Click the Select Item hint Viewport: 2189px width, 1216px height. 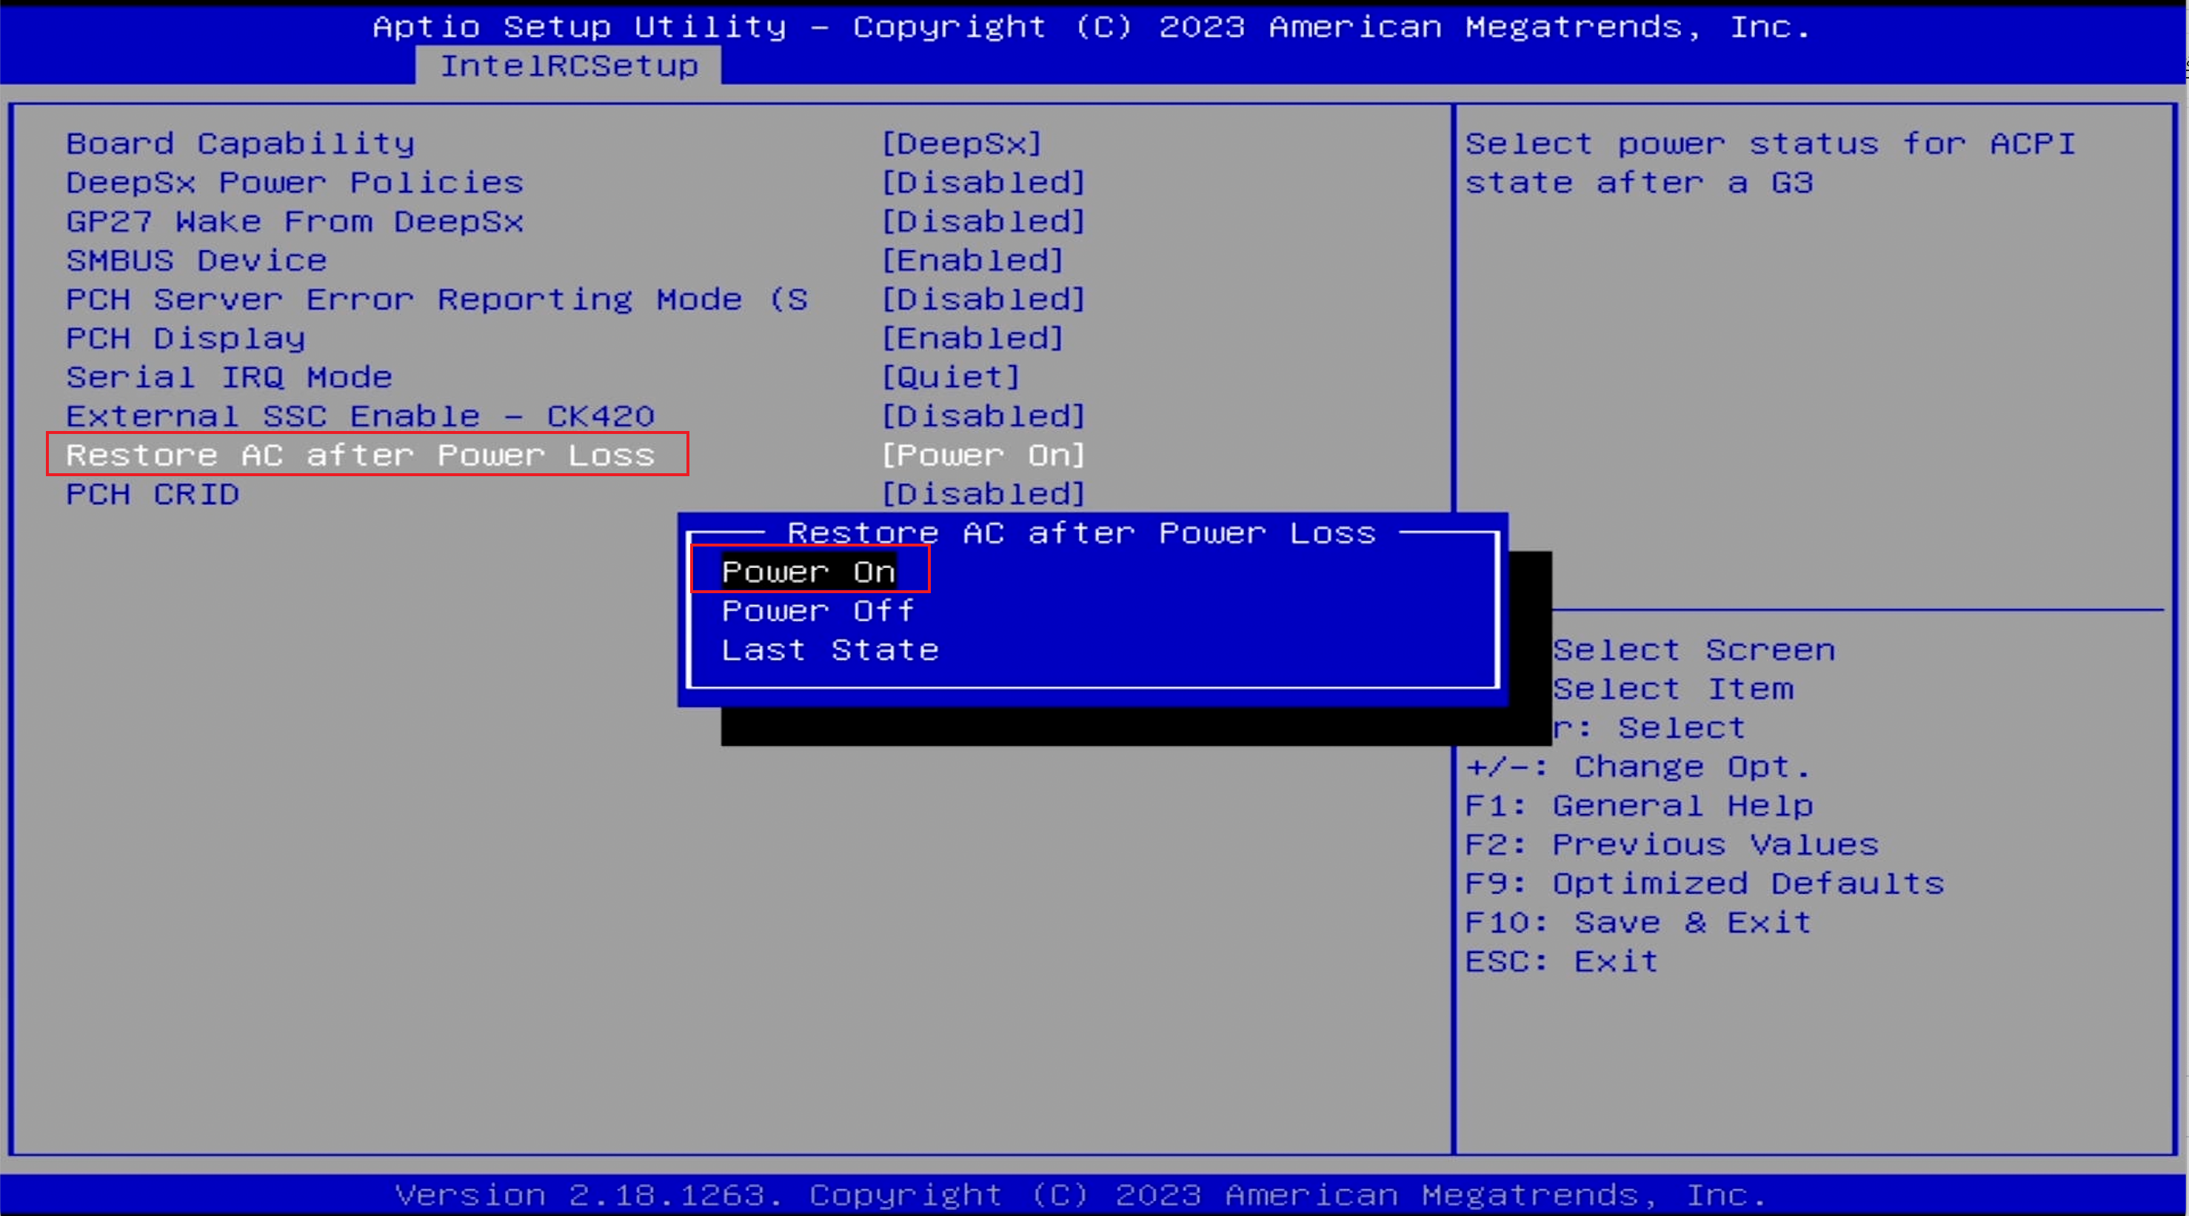pos(1673,689)
